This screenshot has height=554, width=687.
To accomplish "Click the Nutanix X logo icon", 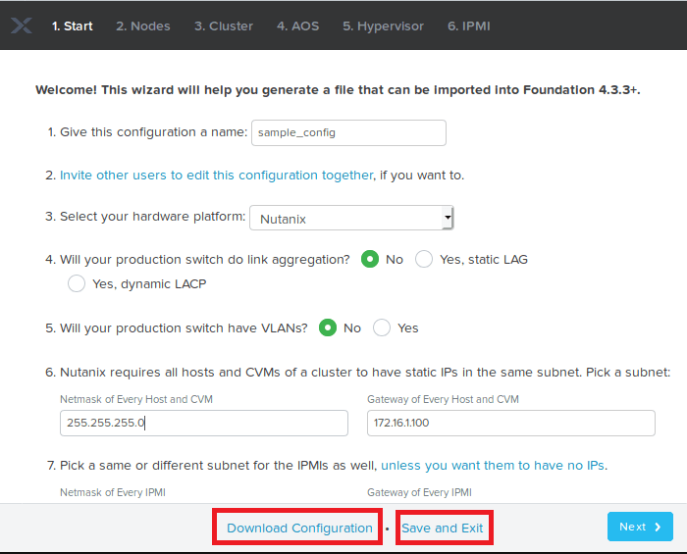I will (x=21, y=25).
